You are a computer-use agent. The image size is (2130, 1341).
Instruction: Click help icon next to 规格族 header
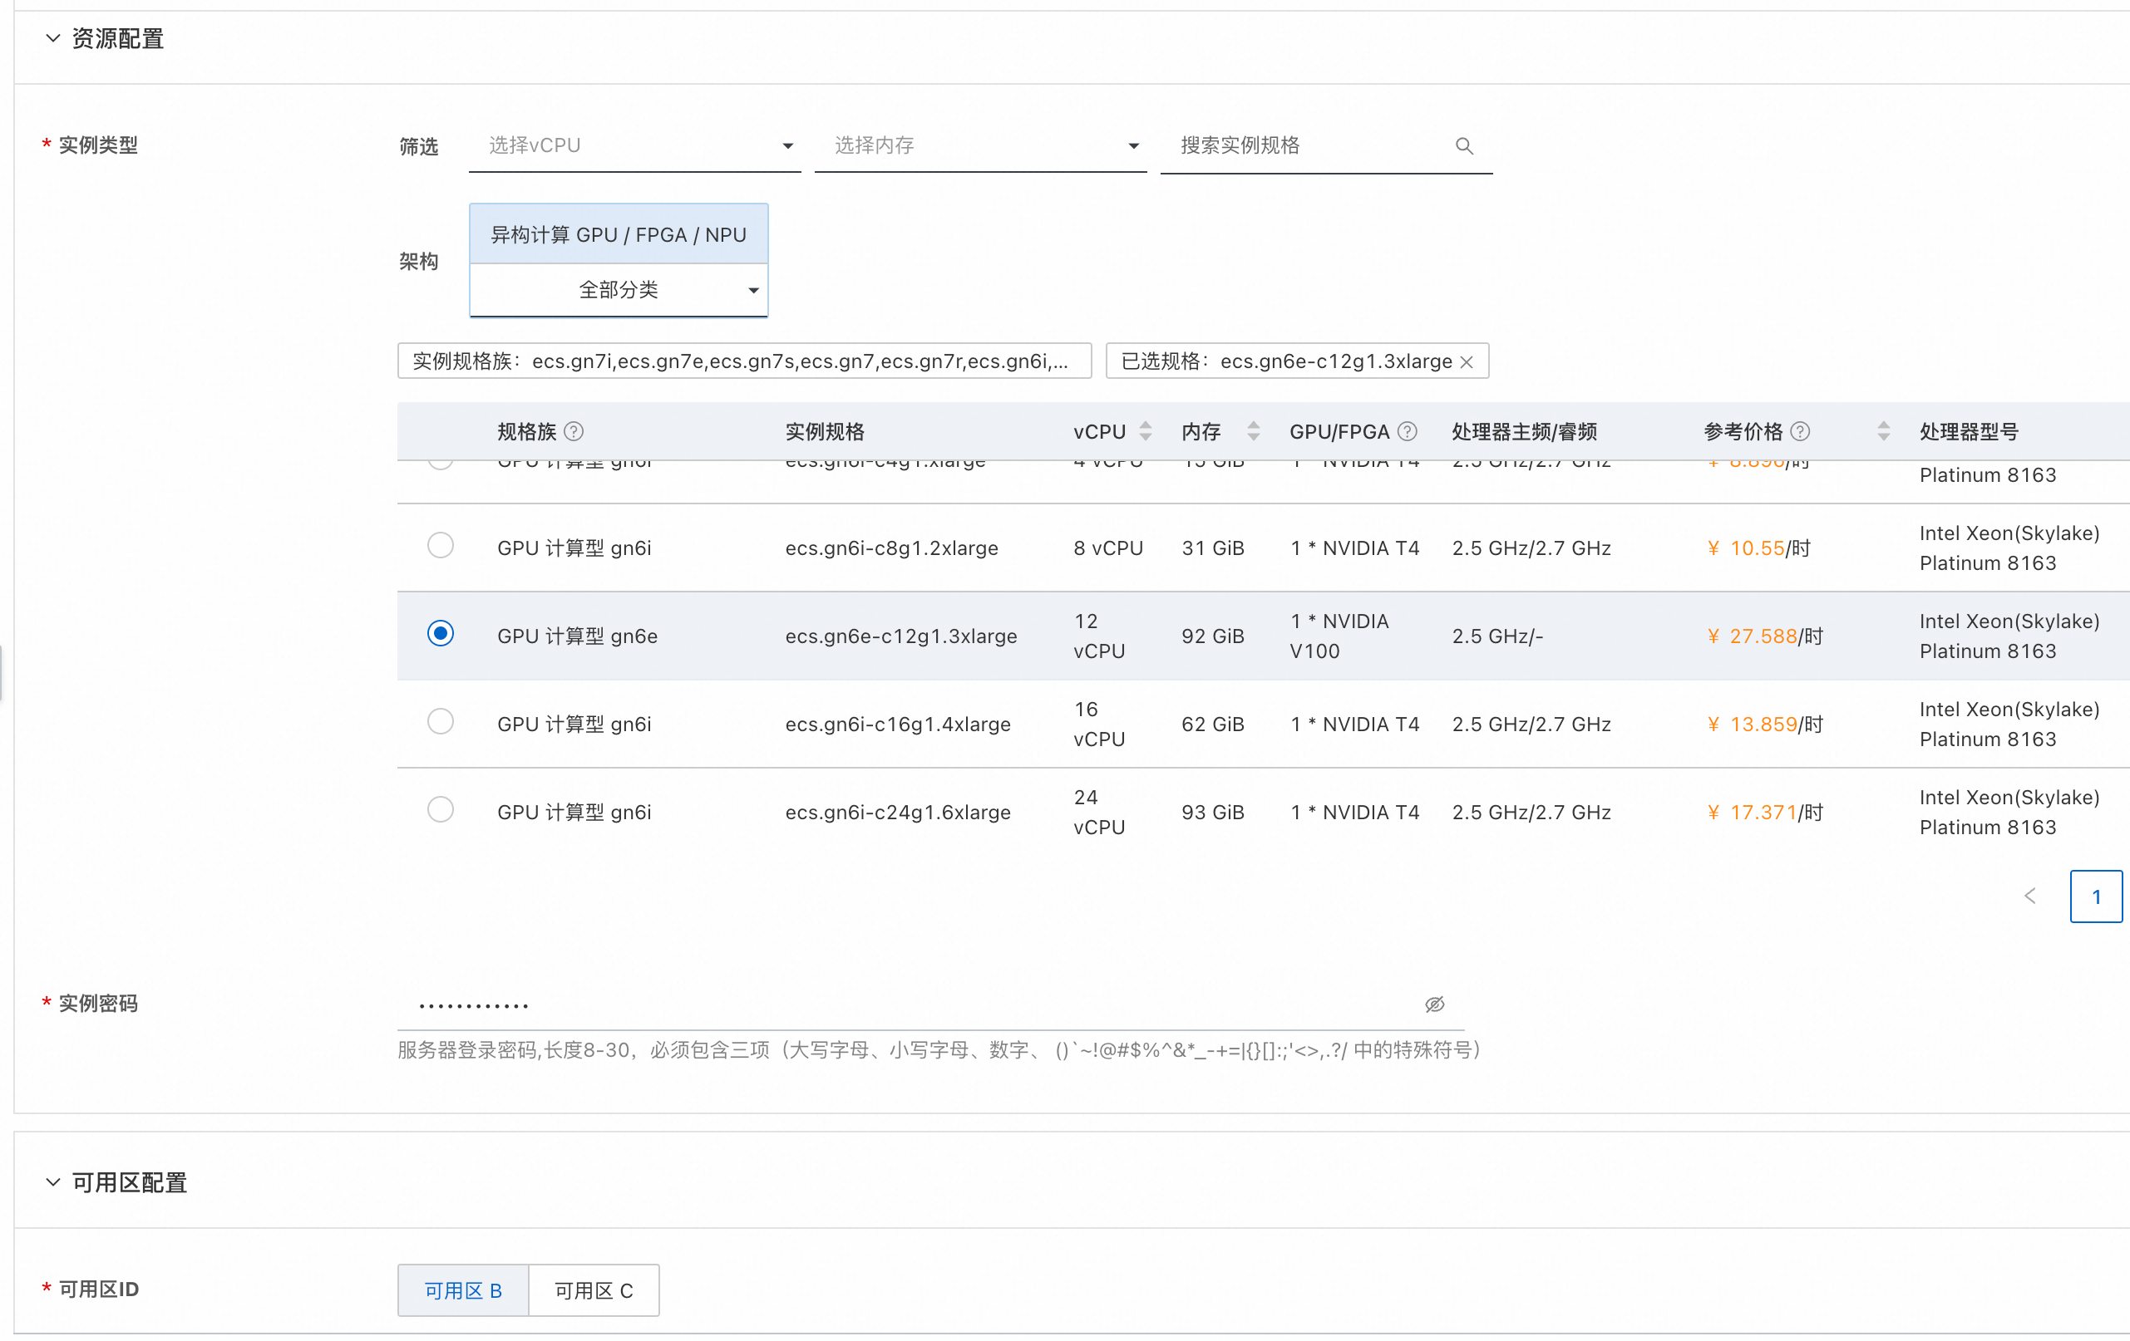pyautogui.click(x=574, y=431)
